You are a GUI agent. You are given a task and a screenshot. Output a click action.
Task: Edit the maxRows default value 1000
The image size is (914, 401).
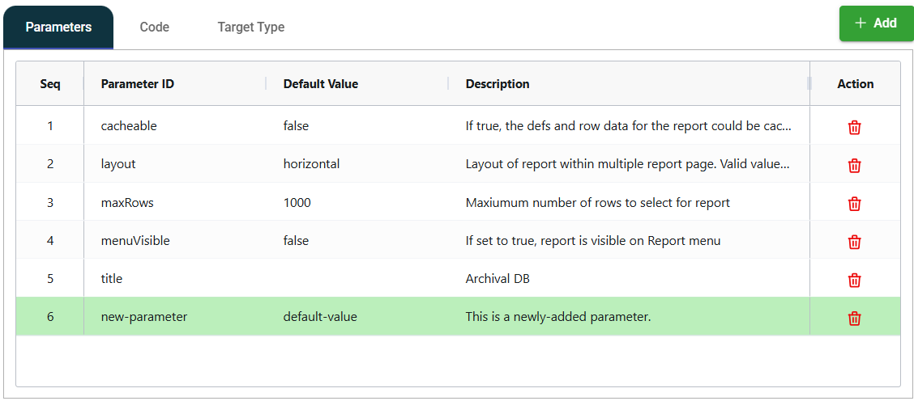pos(297,202)
